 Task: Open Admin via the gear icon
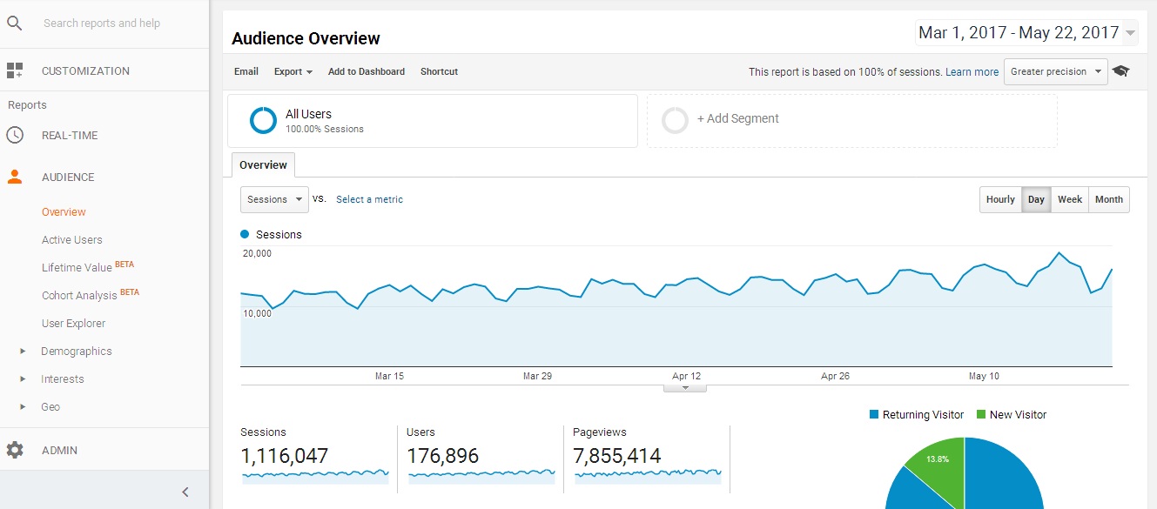click(15, 450)
